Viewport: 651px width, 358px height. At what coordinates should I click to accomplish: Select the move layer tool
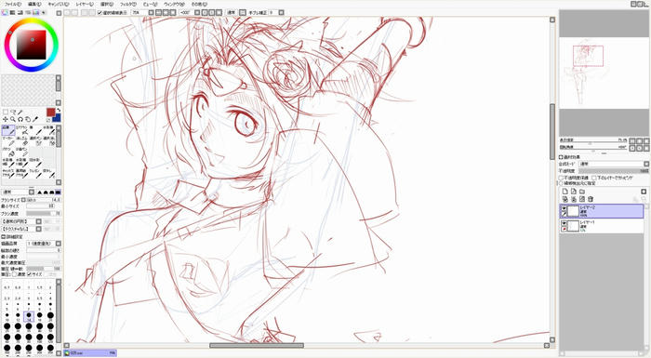click(x=5, y=119)
